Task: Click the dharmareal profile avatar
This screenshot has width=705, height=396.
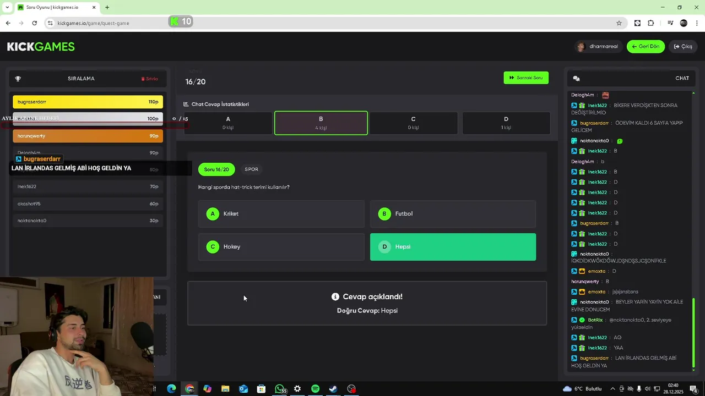Action: (x=581, y=47)
